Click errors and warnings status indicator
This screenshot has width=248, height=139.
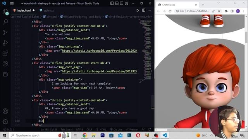point(9,129)
